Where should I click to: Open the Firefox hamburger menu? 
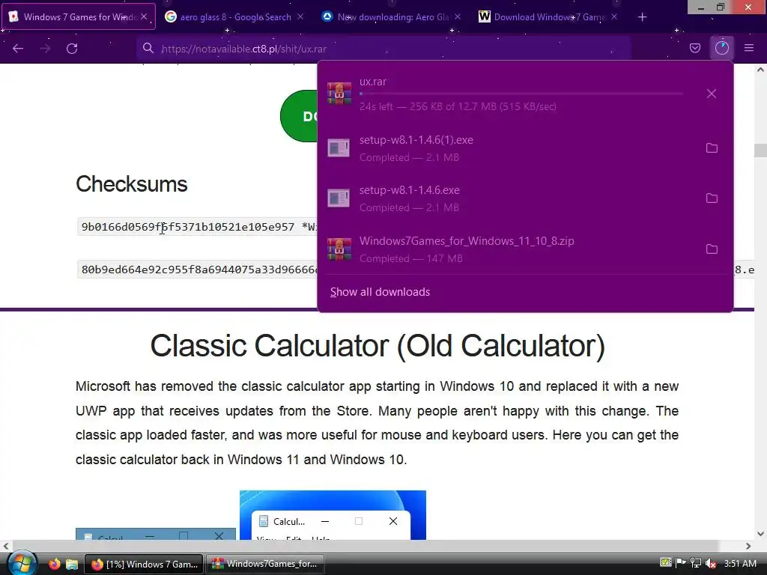pos(749,48)
